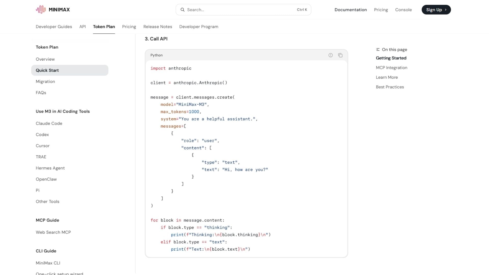Click the Python label on code block
This screenshot has width=489, height=275.
coord(156,55)
